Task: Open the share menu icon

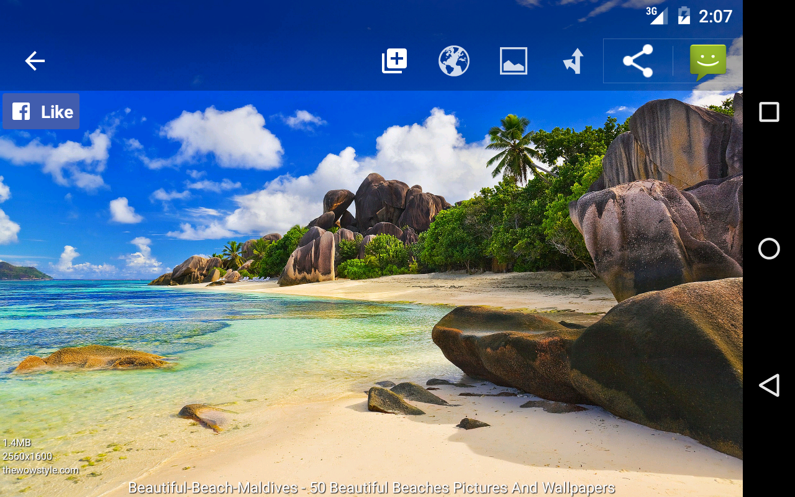Action: click(638, 61)
